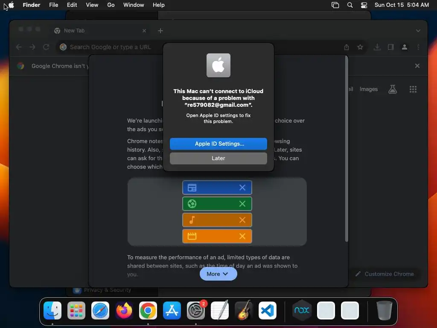Close the New Tab tab
Image resolution: width=437 pixels, height=328 pixels.
[144, 31]
